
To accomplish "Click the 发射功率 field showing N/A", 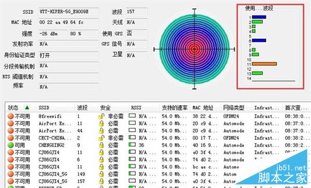I will point(68,44).
